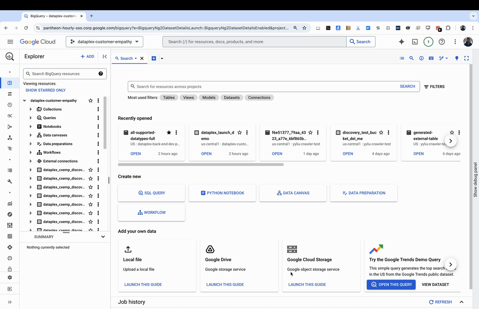Viewport: 479px width, 309px height.
Task: Star the dataplex-customer-empathy project
Action: click(90, 101)
